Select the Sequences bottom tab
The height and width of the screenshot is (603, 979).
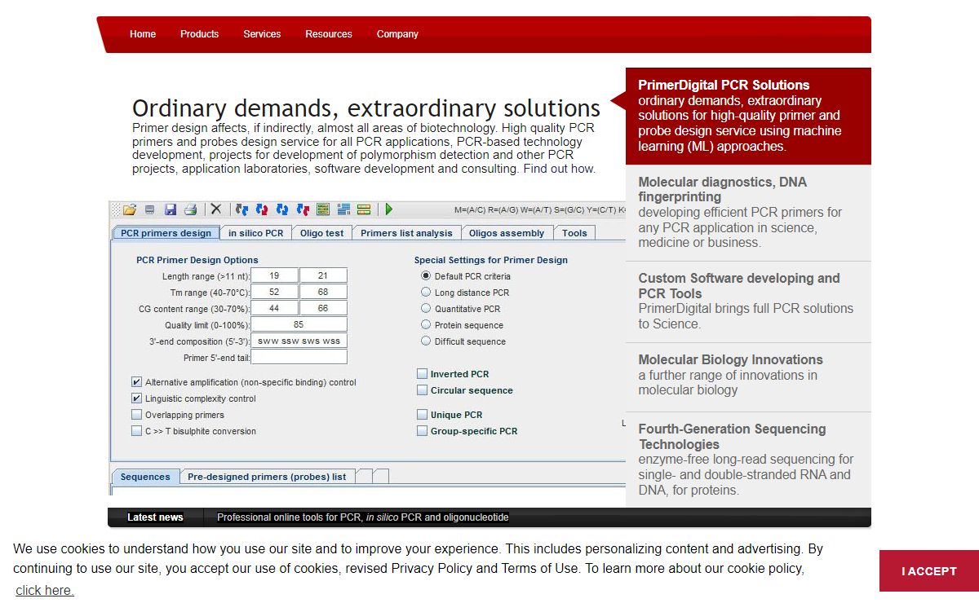tap(145, 477)
